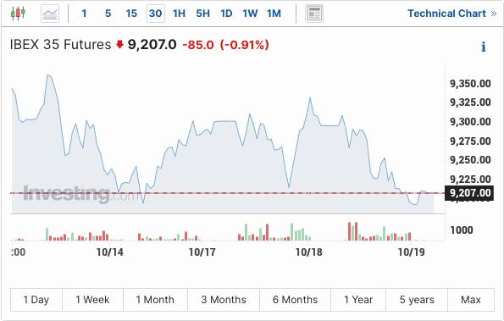Select the 1 minute interval

pos(84,14)
